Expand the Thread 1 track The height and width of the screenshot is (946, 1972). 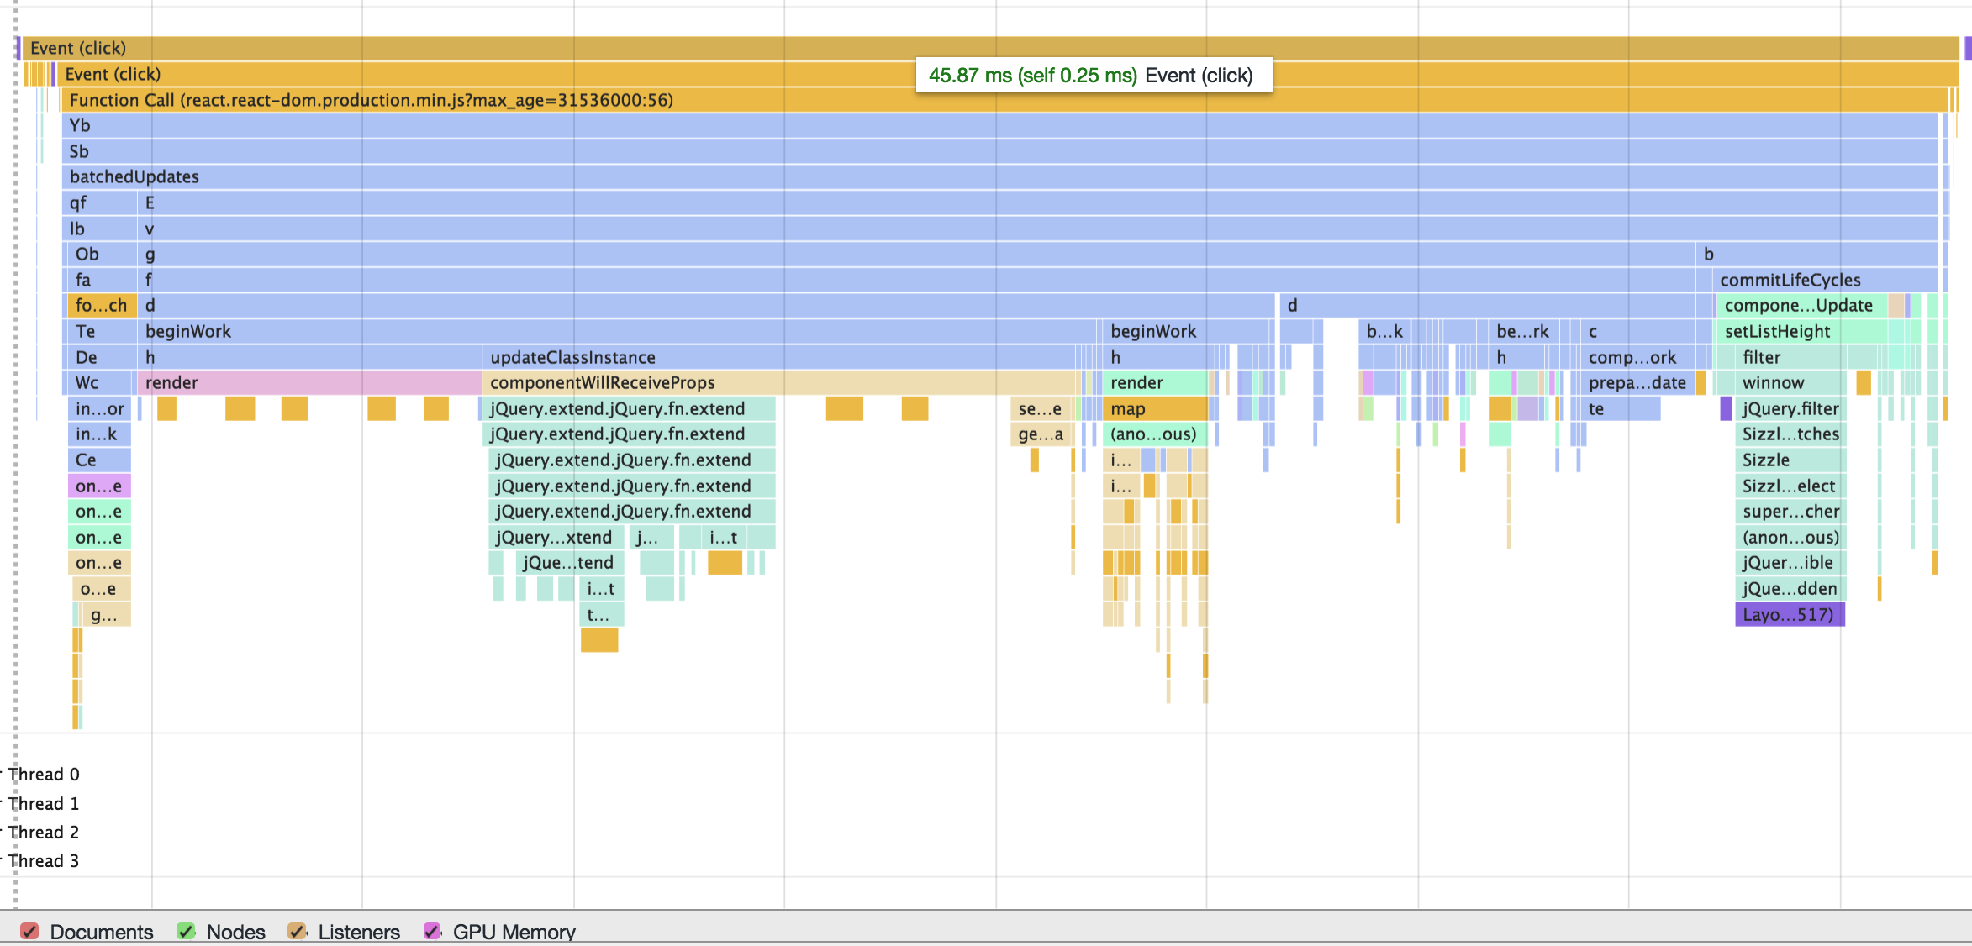click(x=43, y=803)
